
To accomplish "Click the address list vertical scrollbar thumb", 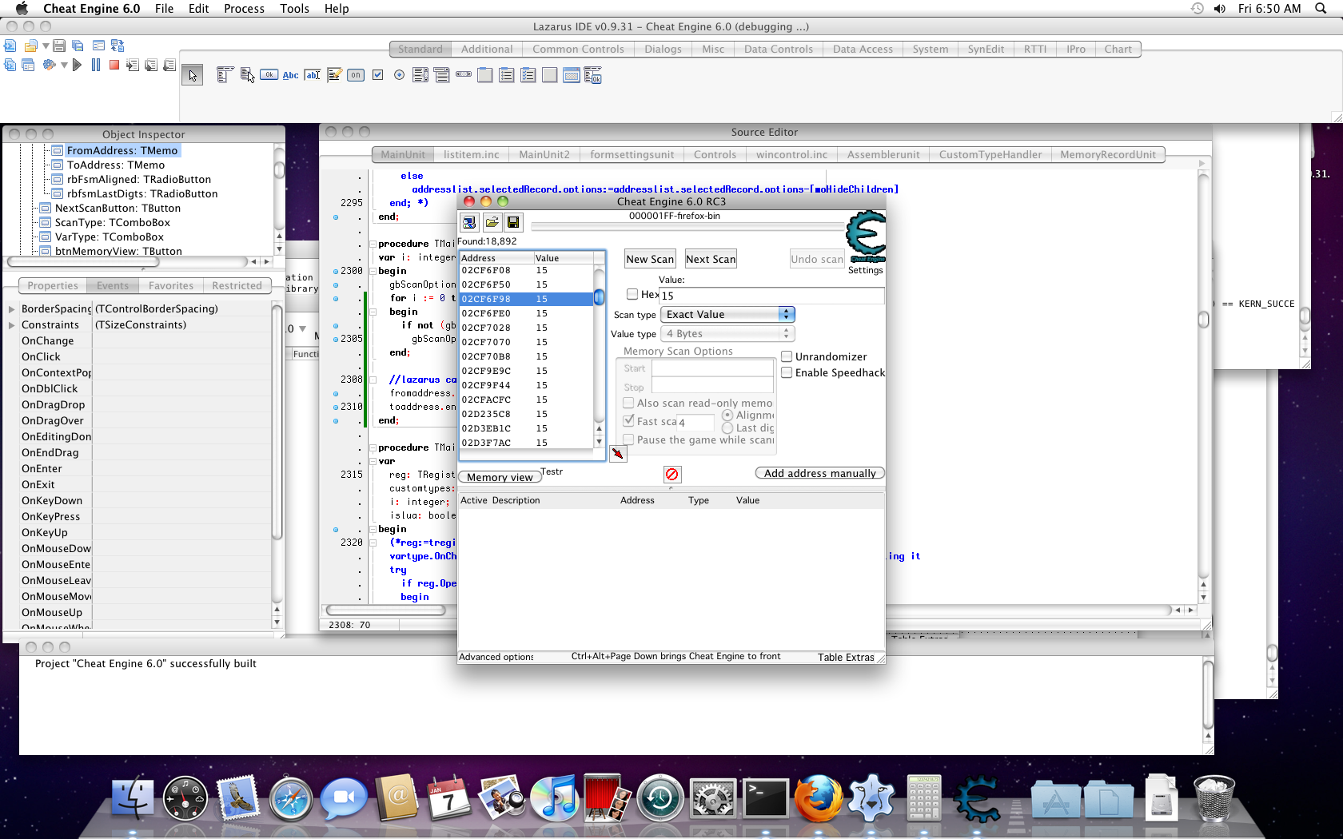I will tap(599, 298).
